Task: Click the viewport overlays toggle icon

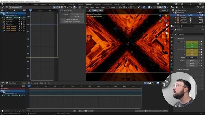Action: [149, 7]
